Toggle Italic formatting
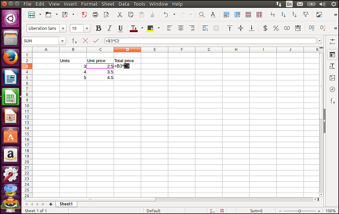This screenshot has width=339, height=214. coord(110,28)
